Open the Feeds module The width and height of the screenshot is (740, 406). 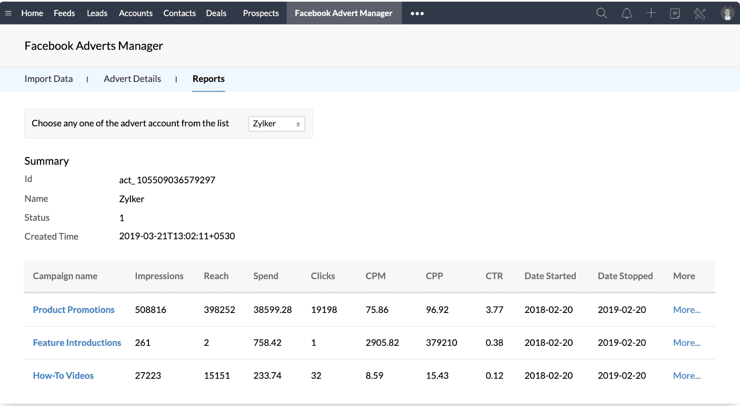(64, 13)
